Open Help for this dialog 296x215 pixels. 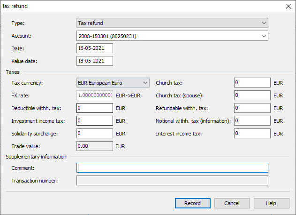[x=271, y=203]
